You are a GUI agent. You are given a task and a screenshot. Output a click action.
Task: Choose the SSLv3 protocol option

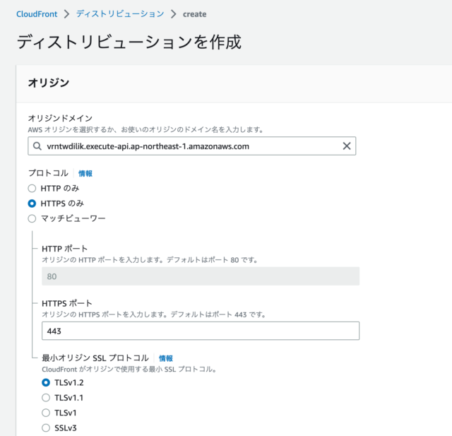46,428
